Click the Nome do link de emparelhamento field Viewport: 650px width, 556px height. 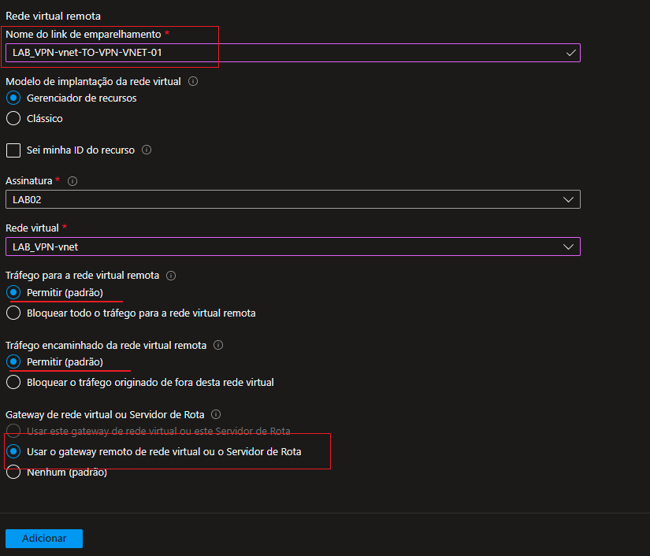click(284, 53)
